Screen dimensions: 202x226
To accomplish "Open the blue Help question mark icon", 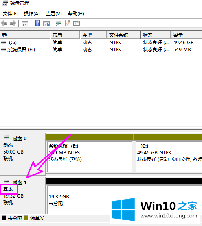I will (37, 23).
